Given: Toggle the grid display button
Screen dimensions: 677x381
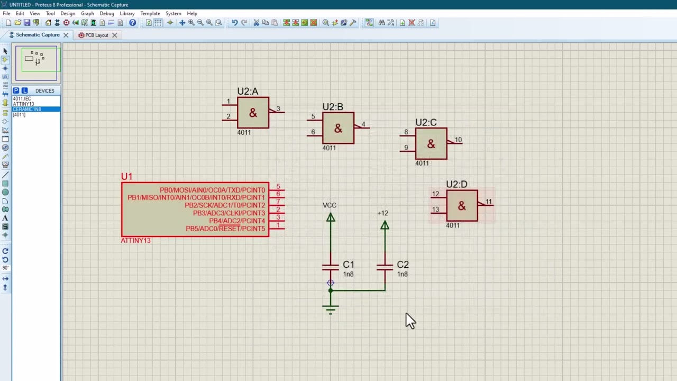Looking at the screenshot, I should coord(158,23).
